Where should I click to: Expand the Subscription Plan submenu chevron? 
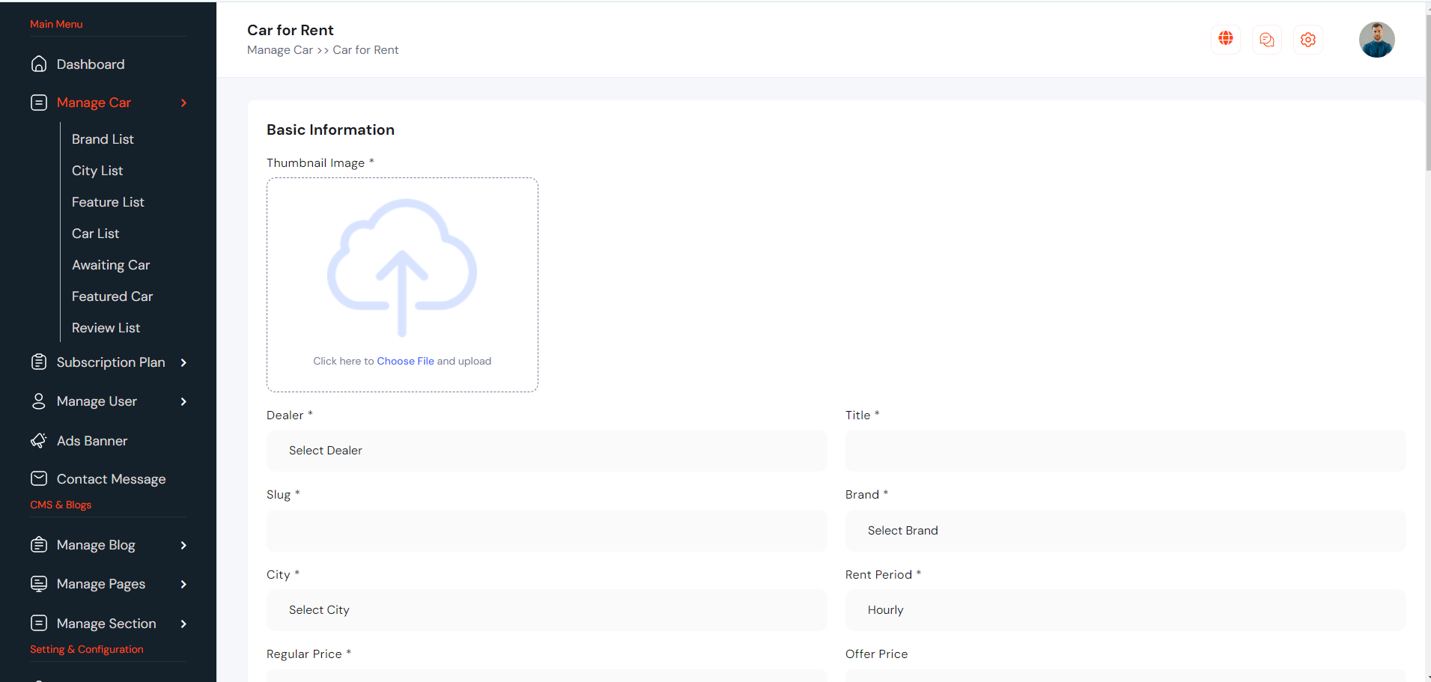click(183, 363)
